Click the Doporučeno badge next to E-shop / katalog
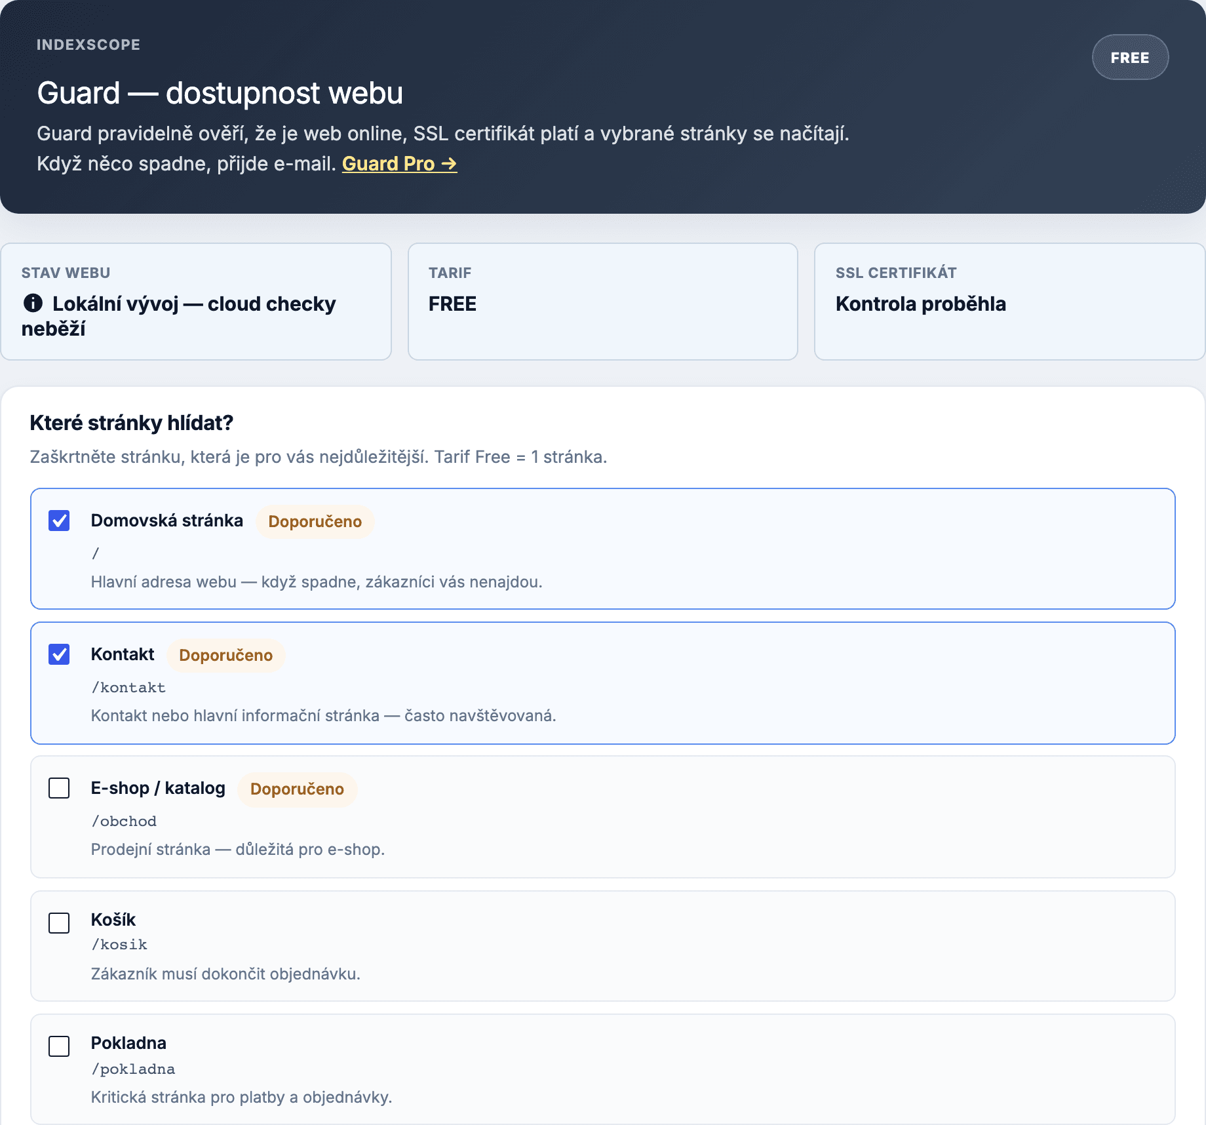 pyautogui.click(x=297, y=789)
